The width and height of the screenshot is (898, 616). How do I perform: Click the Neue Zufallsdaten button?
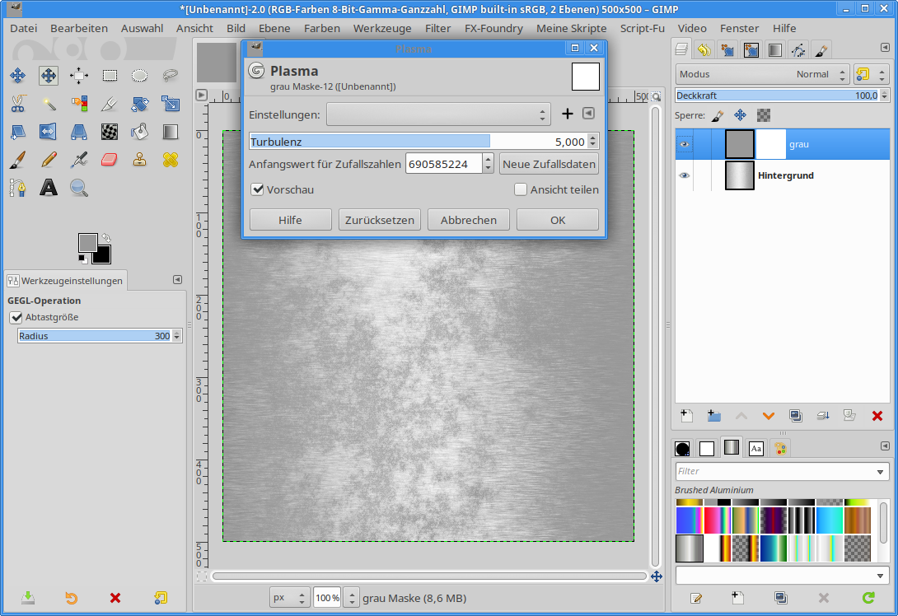click(x=550, y=164)
